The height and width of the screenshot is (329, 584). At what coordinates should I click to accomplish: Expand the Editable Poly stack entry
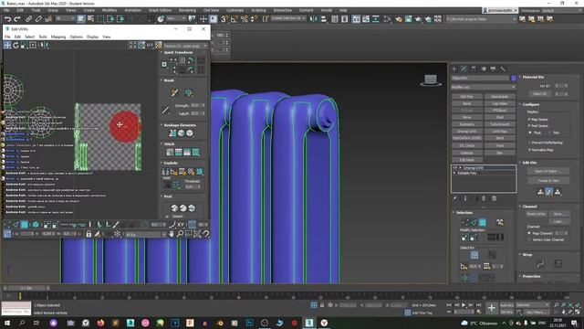pyautogui.click(x=454, y=173)
